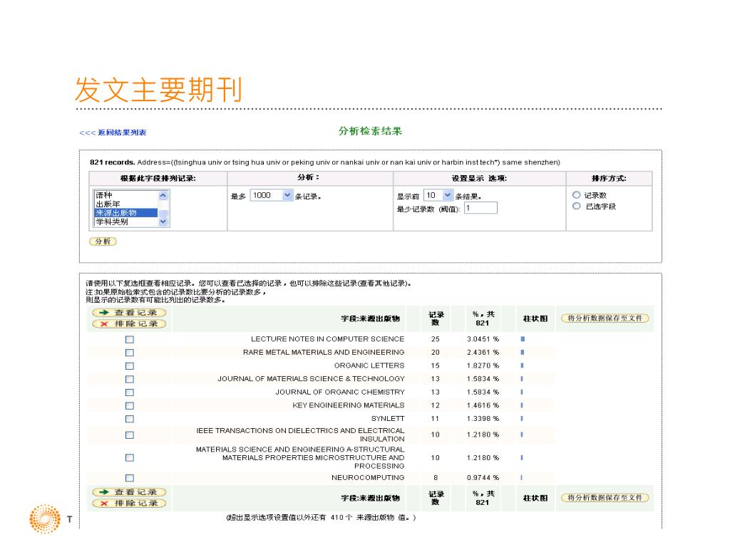Screen dimensions: 730x547
Task: Click the 分析检索结果 heading
Action: pyautogui.click(x=370, y=131)
